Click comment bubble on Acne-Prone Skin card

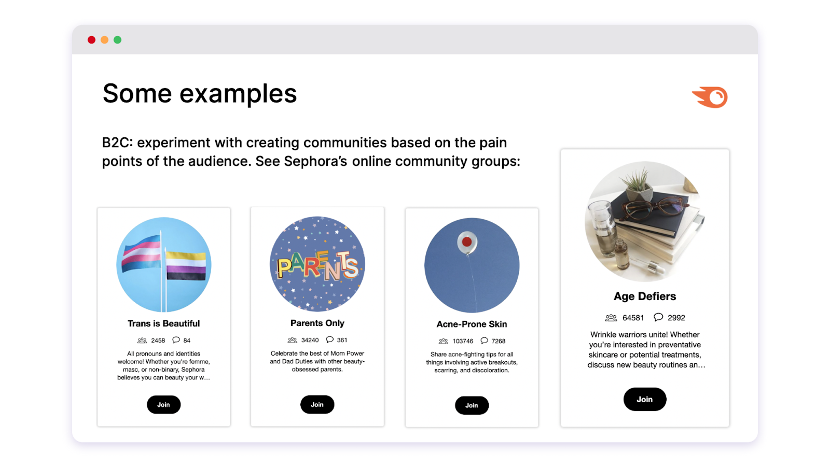[485, 341]
